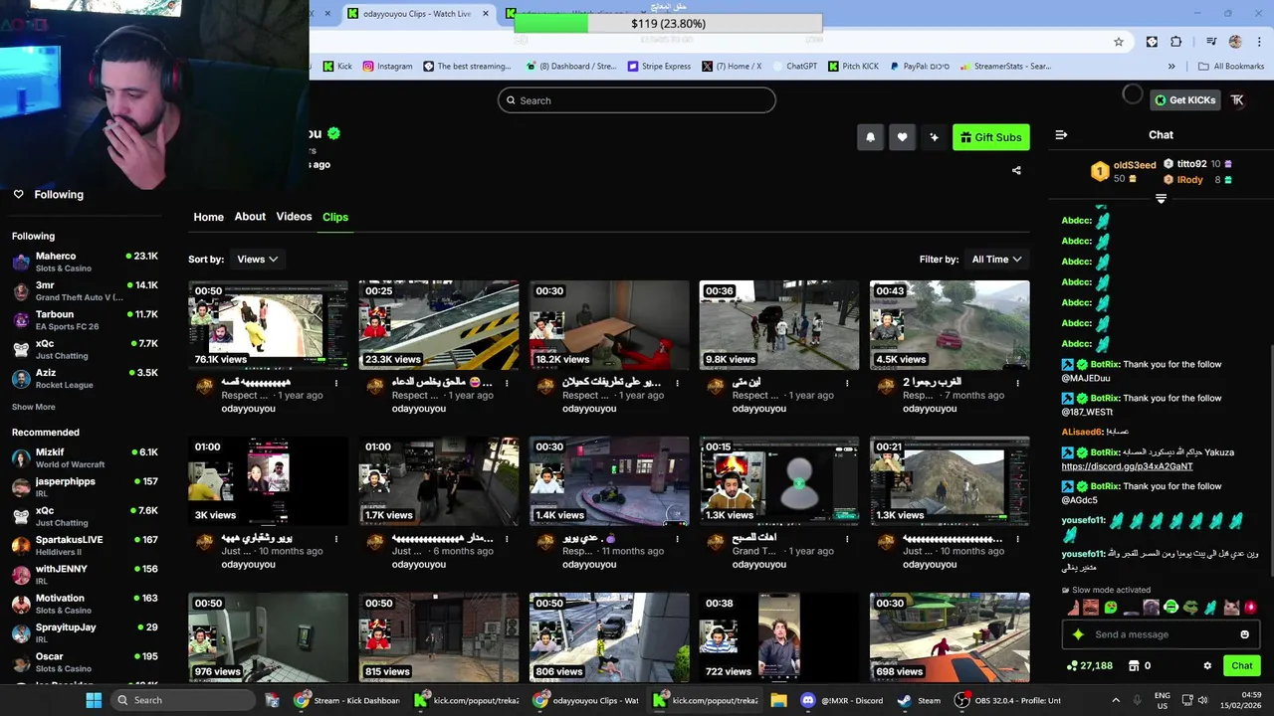Open Mizkif recommended channel
Viewport: 1274px width, 716px height.
click(85, 457)
